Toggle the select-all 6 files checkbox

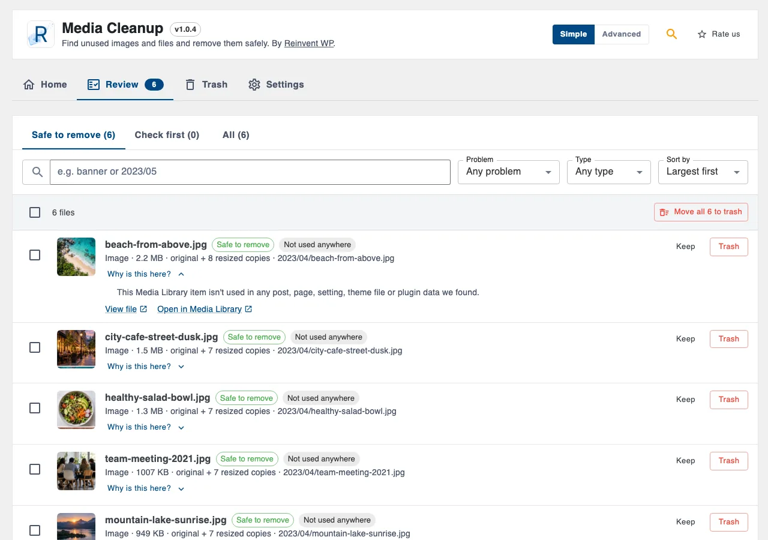(35, 212)
